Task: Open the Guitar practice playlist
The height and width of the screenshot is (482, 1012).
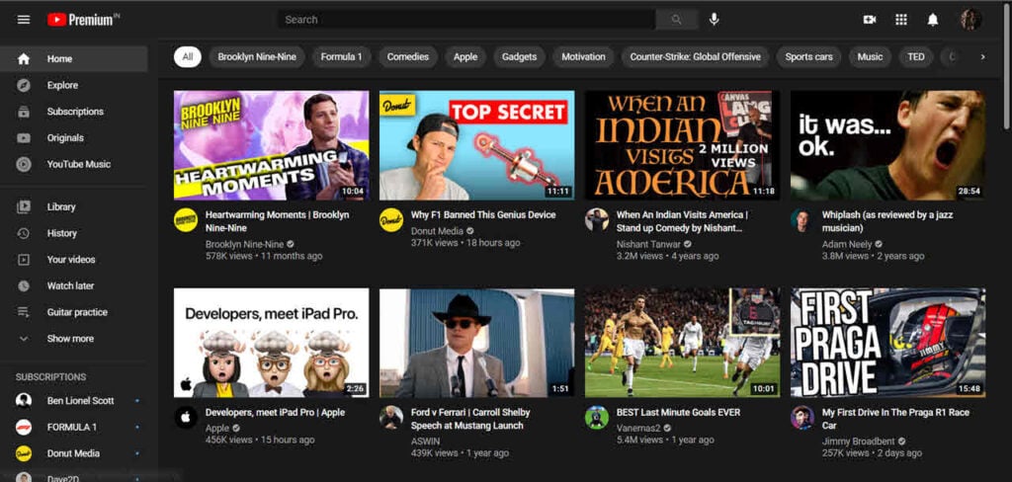Action: coord(73,312)
